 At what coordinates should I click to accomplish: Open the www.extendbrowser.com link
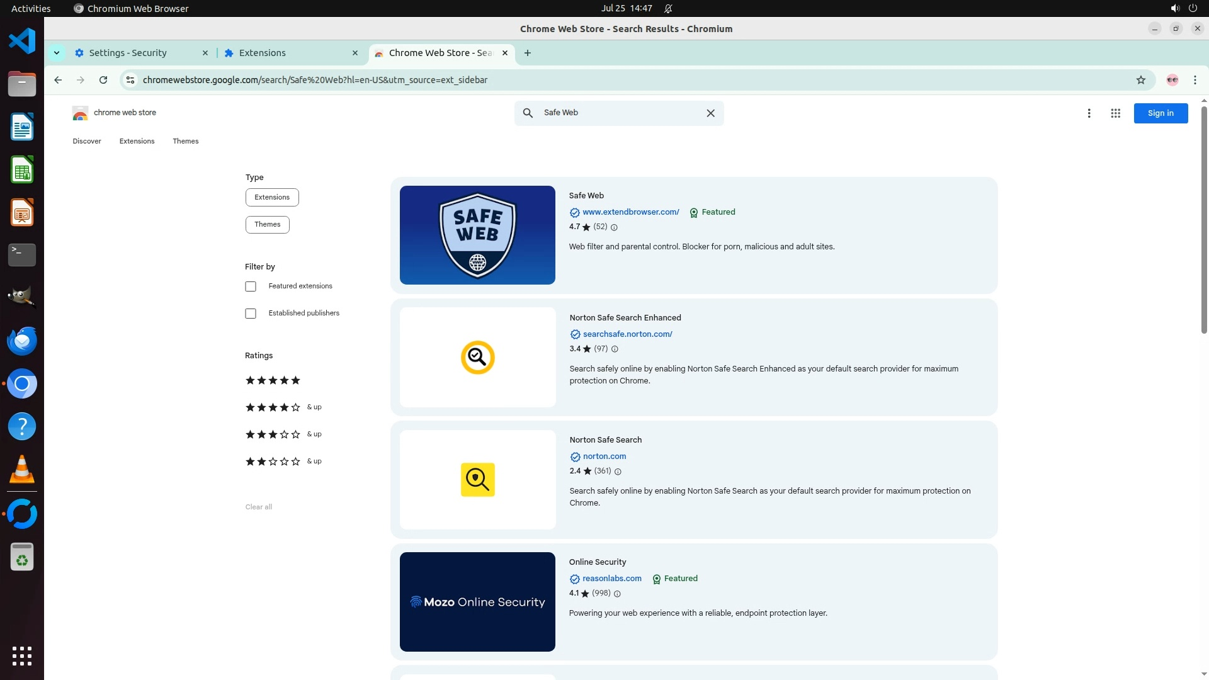click(630, 212)
